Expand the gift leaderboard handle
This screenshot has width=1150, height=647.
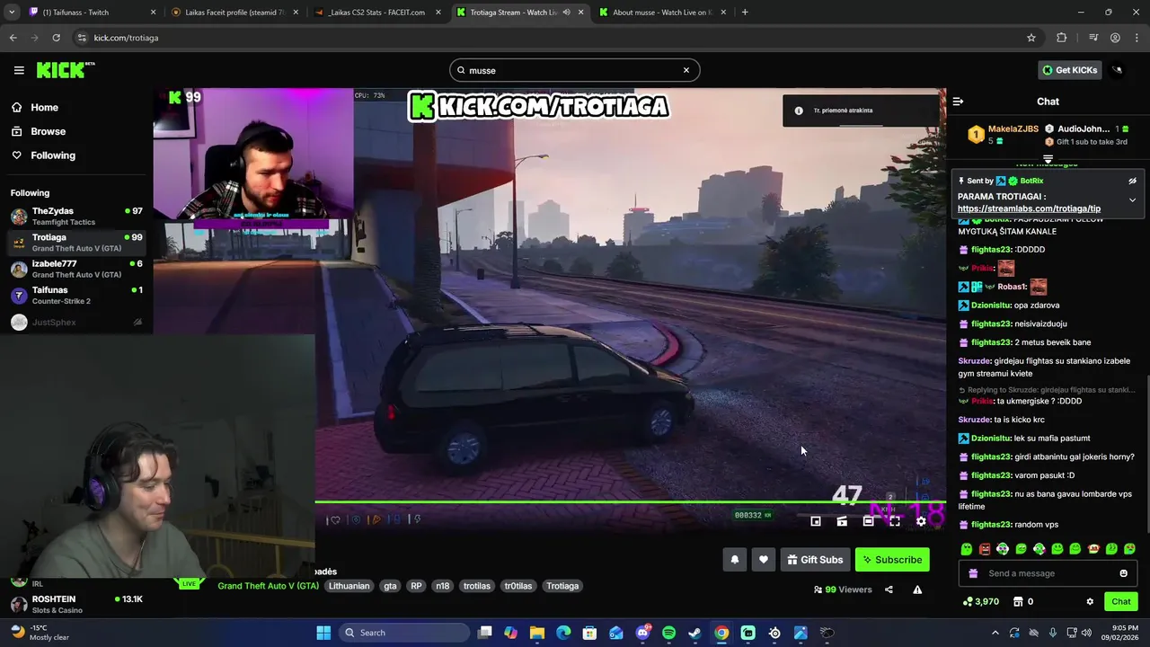[x=1048, y=159]
